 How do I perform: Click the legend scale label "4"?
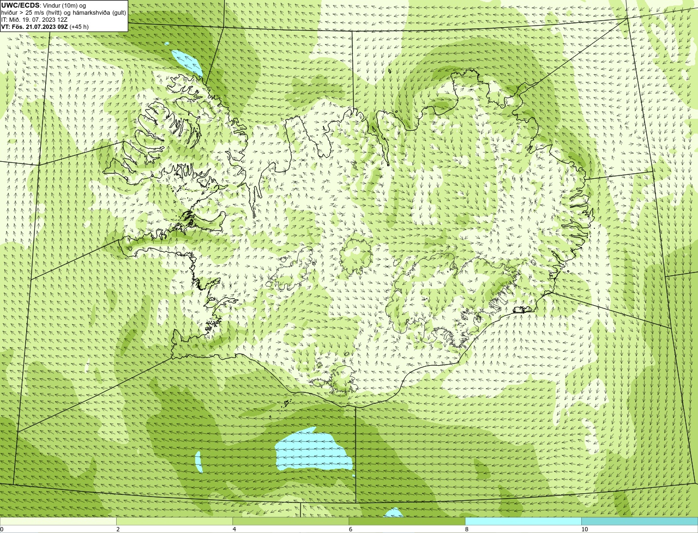[x=234, y=529]
